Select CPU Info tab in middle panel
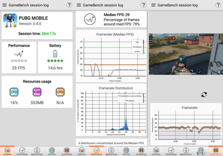 point(126,151)
